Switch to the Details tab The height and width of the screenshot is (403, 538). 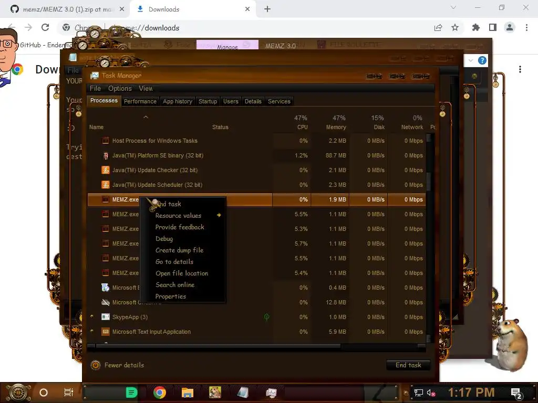click(x=253, y=101)
